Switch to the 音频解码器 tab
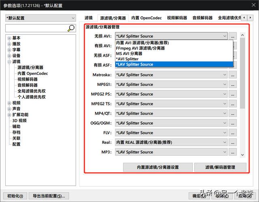This screenshot has width=259, height=202. click(x=202, y=18)
